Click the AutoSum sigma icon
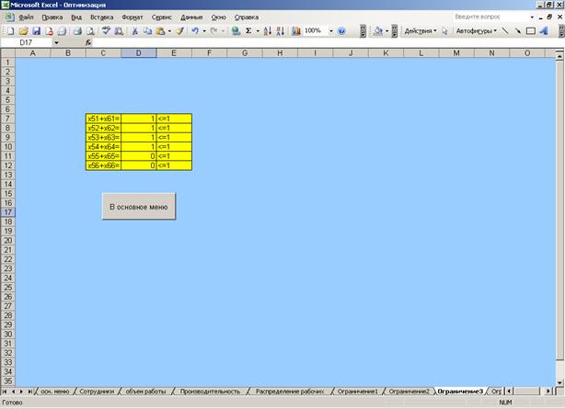565x409 pixels. tap(248, 30)
